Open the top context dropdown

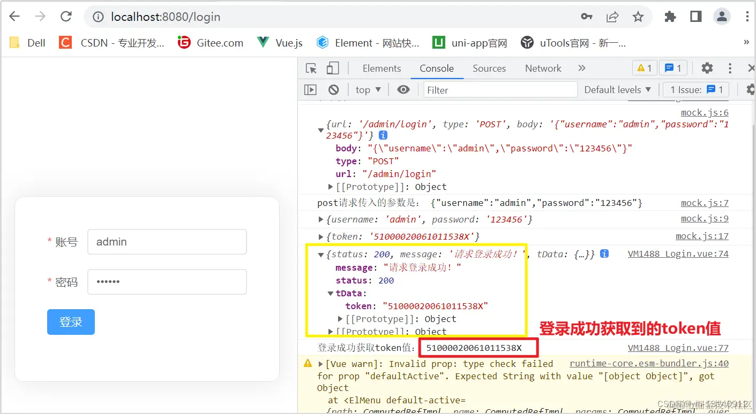pyautogui.click(x=368, y=90)
